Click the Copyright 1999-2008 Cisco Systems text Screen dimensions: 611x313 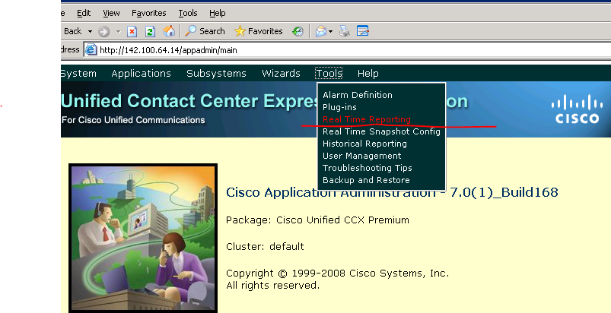337,273
